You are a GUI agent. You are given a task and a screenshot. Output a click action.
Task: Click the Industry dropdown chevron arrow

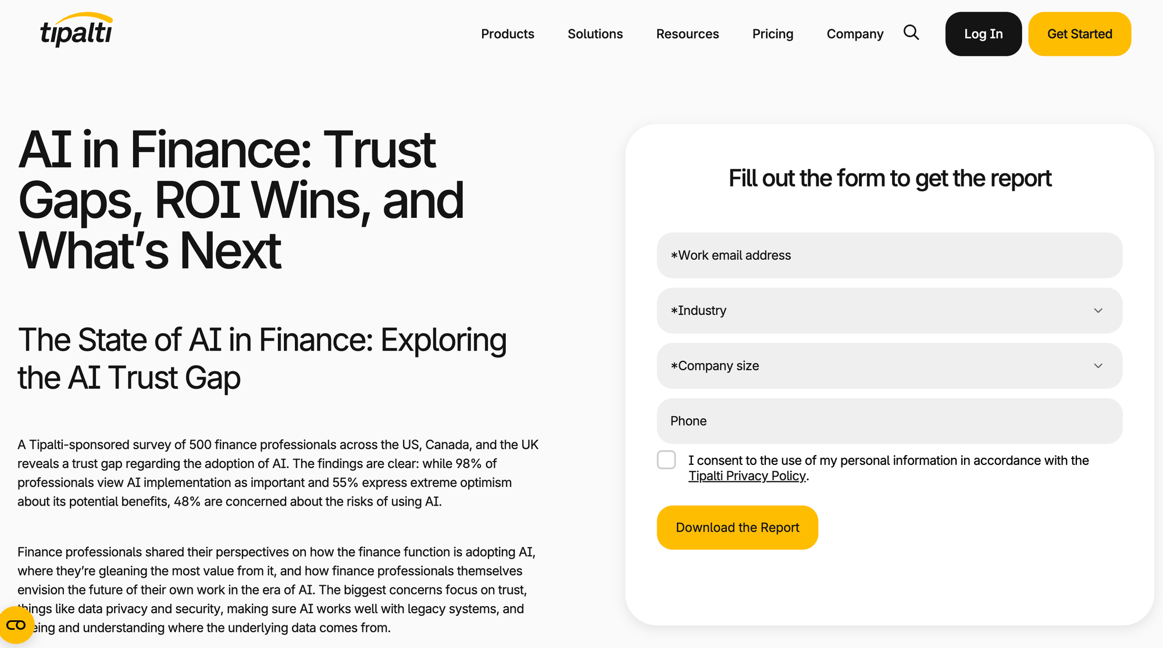point(1098,311)
